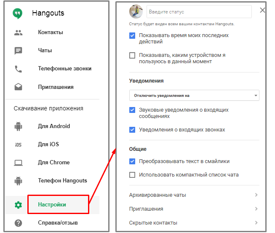Click the profile avatar photo

pyautogui.click(x=136, y=11)
